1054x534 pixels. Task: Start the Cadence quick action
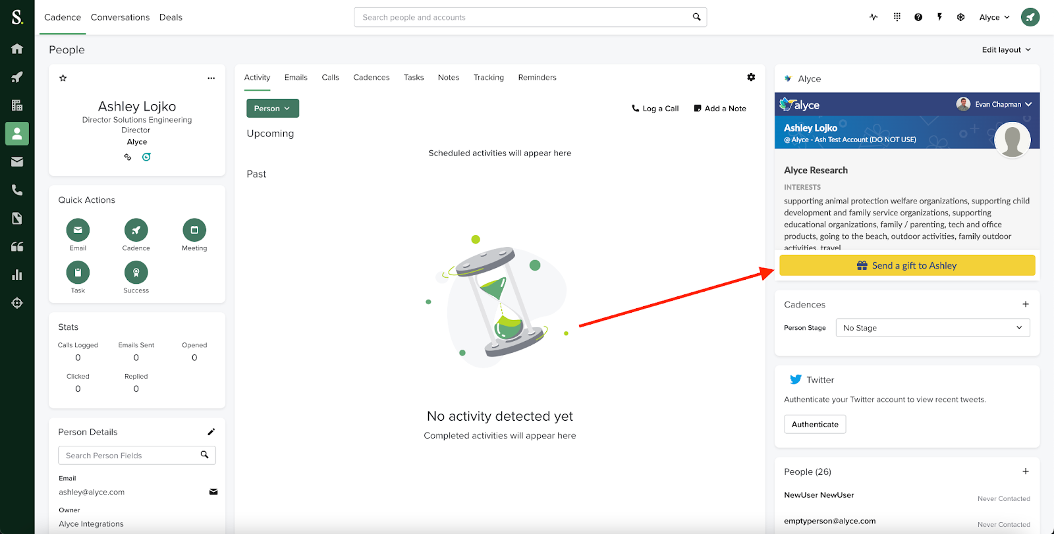[136, 230]
